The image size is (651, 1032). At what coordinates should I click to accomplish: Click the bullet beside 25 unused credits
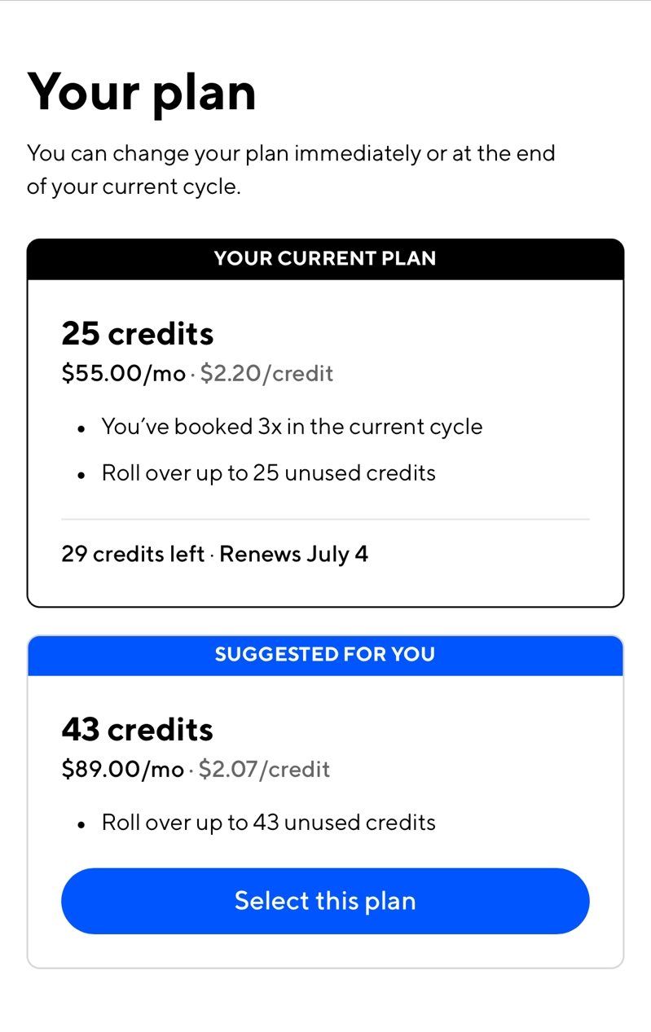(81, 476)
